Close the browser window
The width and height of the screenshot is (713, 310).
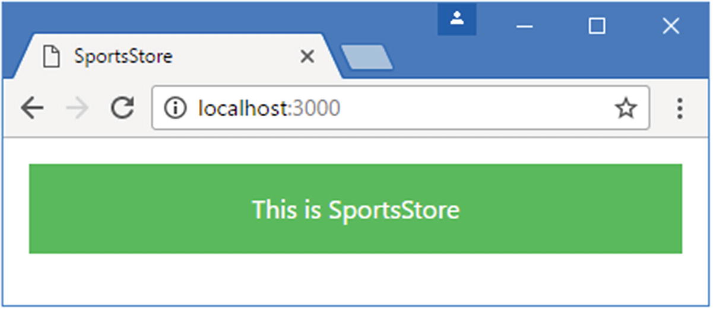(671, 26)
